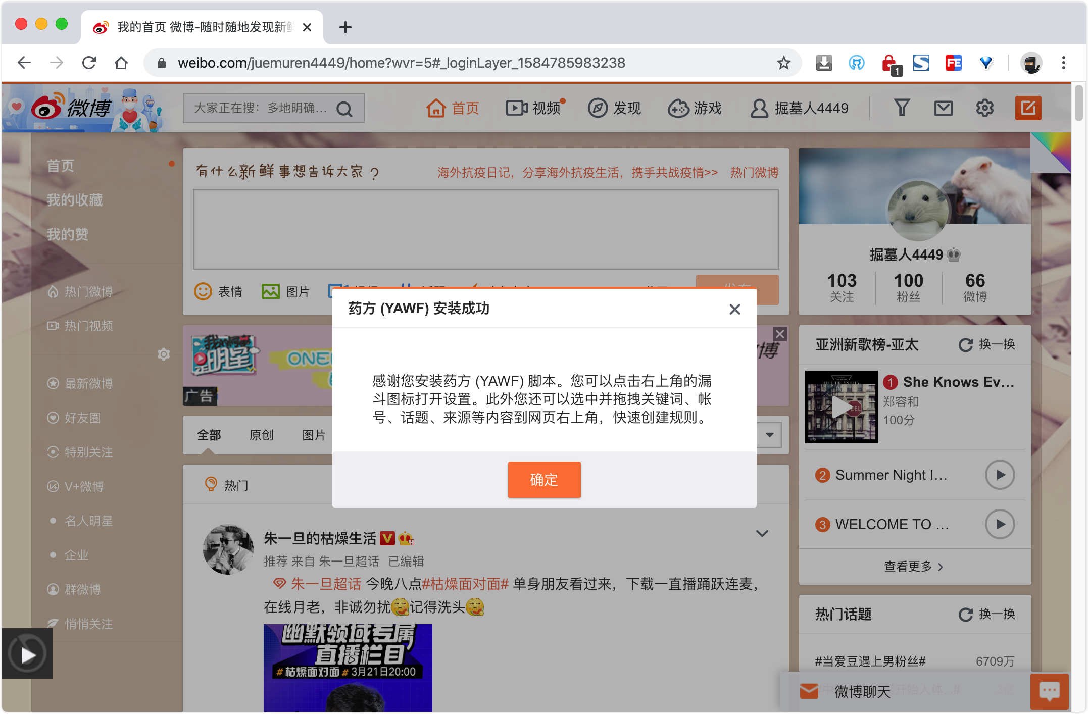Open the Weibo settings gear icon
The width and height of the screenshot is (1088, 714).
click(984, 108)
